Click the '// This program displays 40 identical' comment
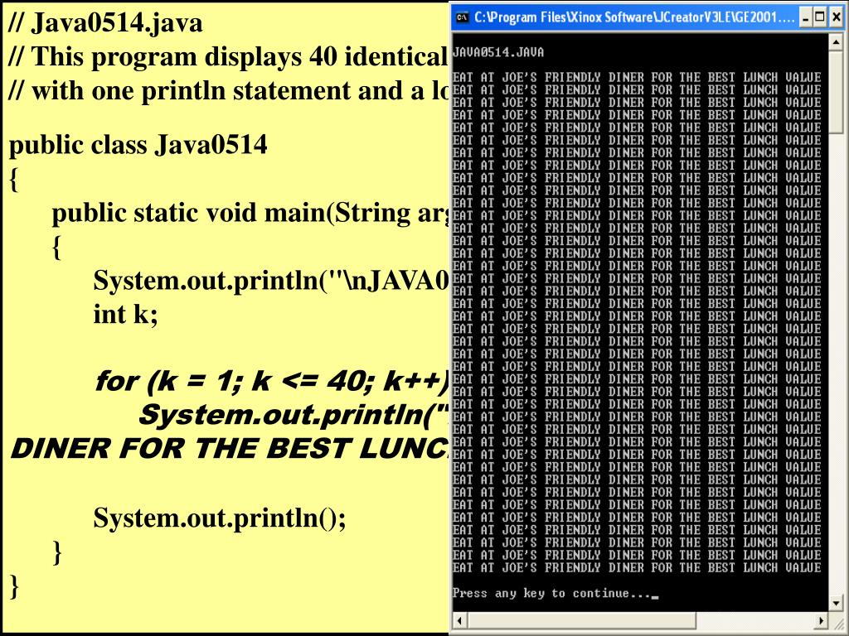The image size is (849, 636). [x=229, y=57]
